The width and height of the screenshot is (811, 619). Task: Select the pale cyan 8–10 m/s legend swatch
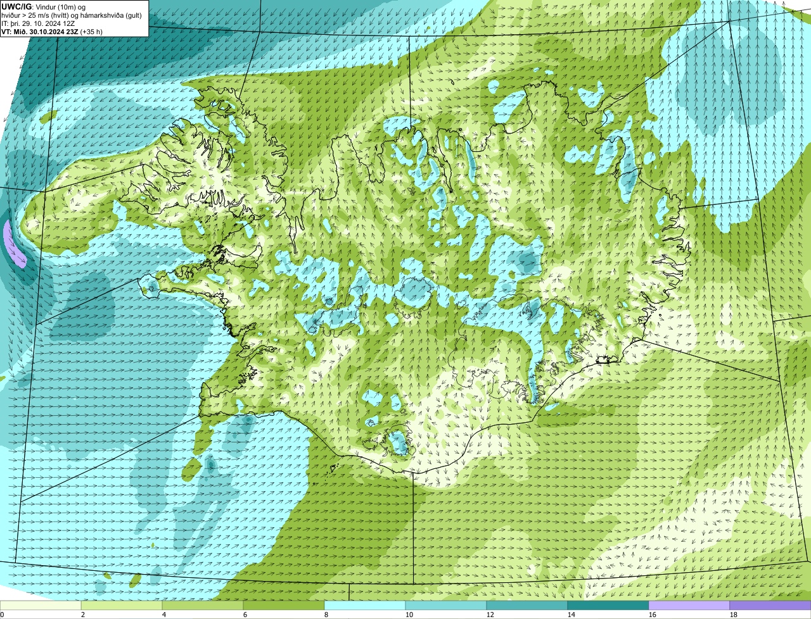coord(365,605)
